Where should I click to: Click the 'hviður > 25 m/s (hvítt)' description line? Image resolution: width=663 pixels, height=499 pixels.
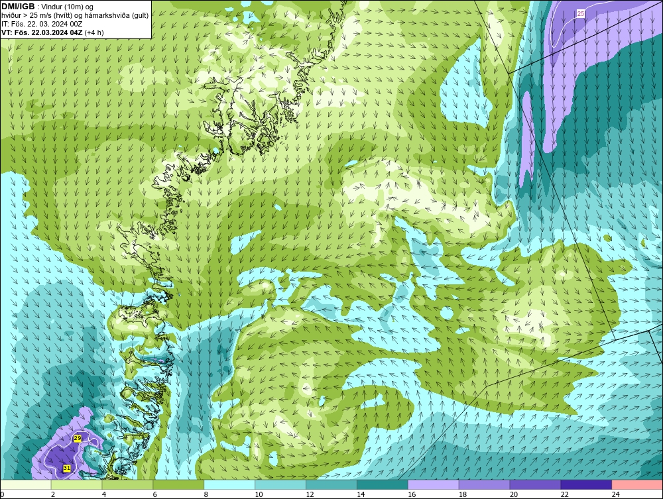[x=75, y=15]
